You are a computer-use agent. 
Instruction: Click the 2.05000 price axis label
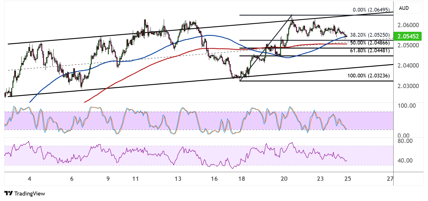point(408,46)
